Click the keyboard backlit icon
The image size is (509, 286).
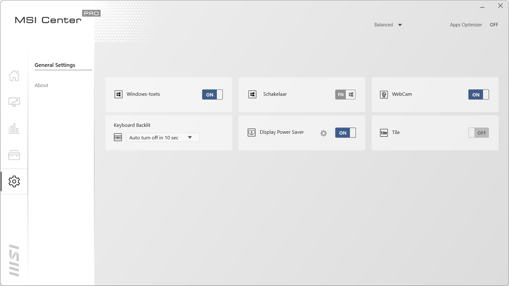click(118, 137)
